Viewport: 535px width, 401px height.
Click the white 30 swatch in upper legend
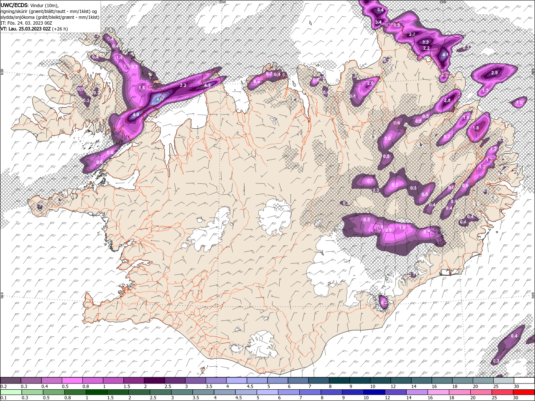(524, 381)
